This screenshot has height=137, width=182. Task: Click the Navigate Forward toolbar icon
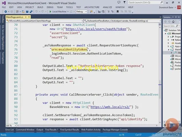click(x=12, y=12)
